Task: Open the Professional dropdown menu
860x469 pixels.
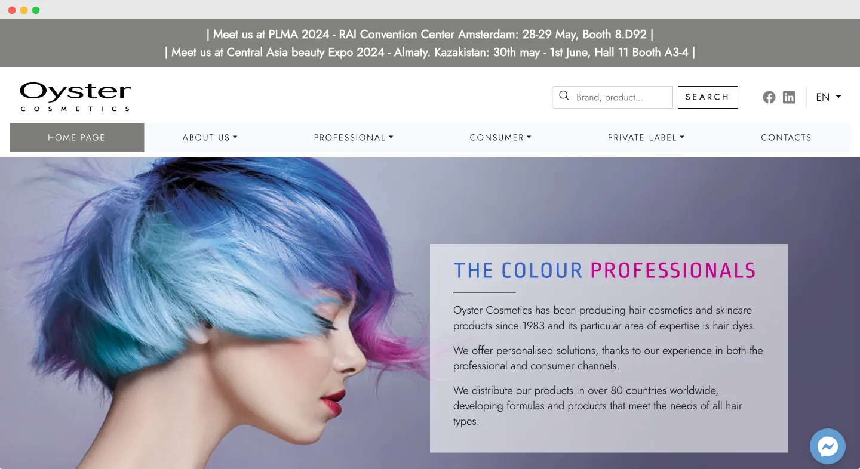Action: [x=354, y=137]
